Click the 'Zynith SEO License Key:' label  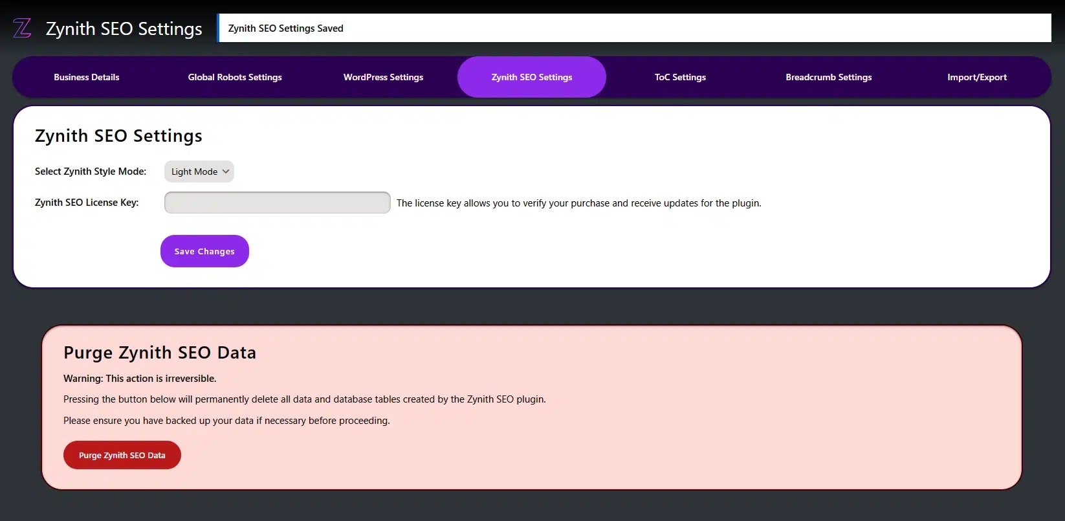coord(87,203)
